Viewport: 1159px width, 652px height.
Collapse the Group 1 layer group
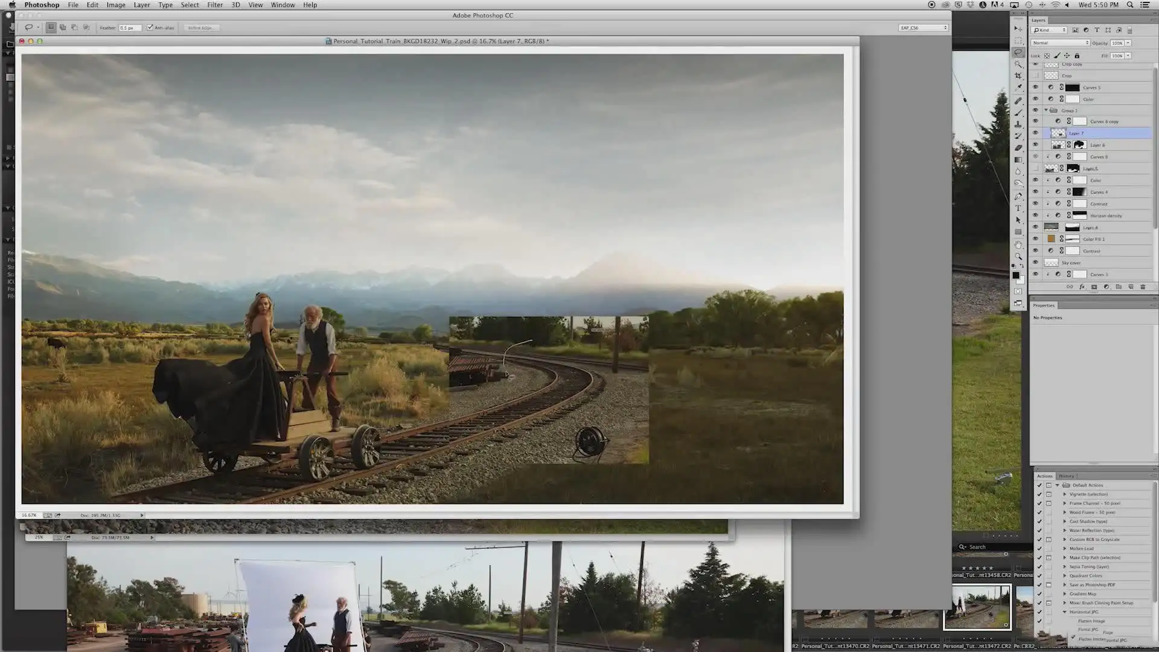(1046, 110)
